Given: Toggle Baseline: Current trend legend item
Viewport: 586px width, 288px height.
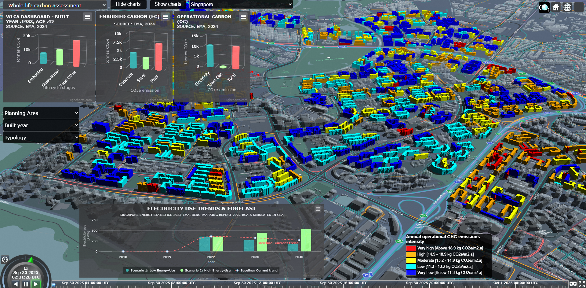Looking at the screenshot, I should coord(257,270).
